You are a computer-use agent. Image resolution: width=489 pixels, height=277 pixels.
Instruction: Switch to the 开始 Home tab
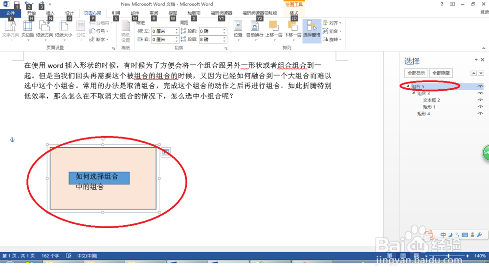(x=31, y=13)
